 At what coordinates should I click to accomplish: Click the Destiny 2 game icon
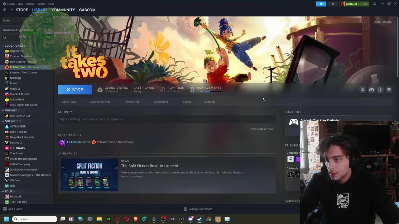7,142
